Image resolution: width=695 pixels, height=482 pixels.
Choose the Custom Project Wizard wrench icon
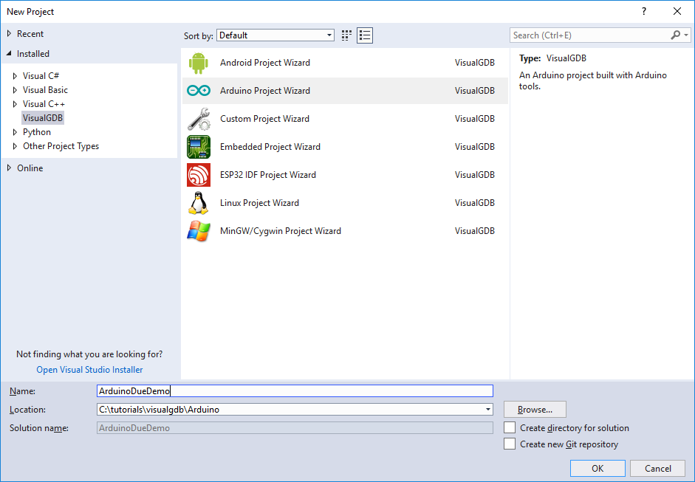point(198,119)
